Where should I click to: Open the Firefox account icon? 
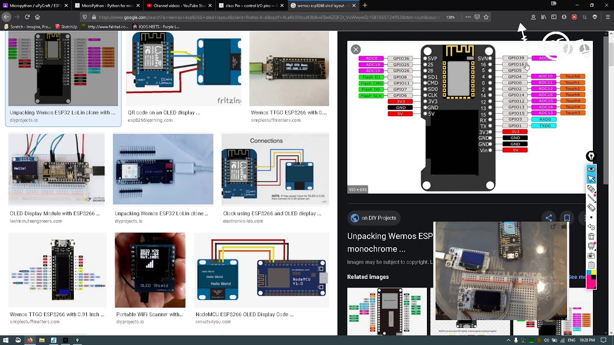click(564, 17)
